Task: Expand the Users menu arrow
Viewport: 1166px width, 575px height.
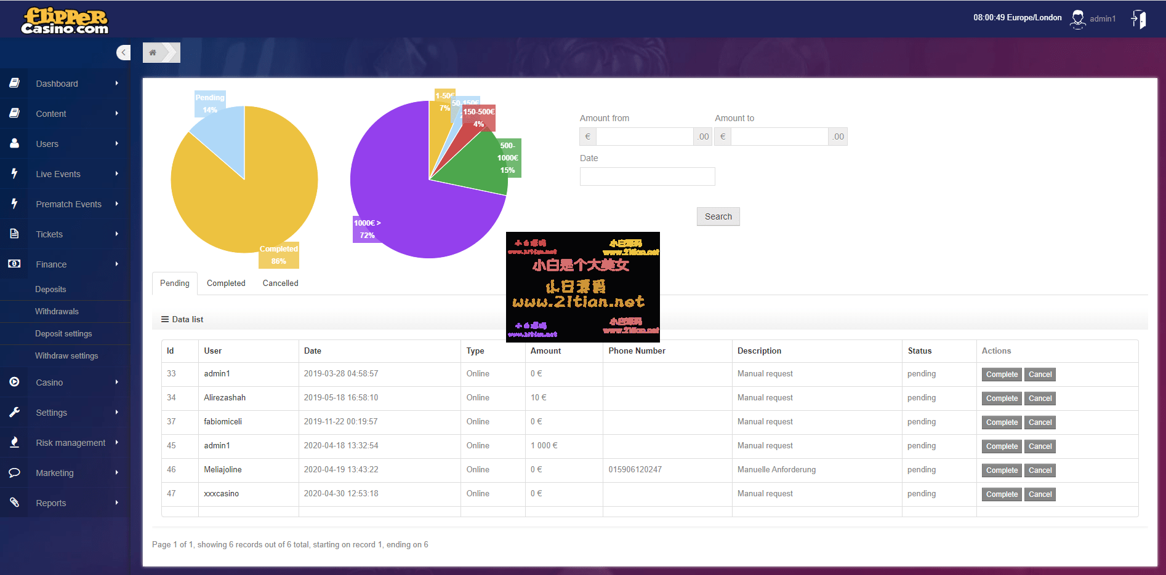Action: 116,144
